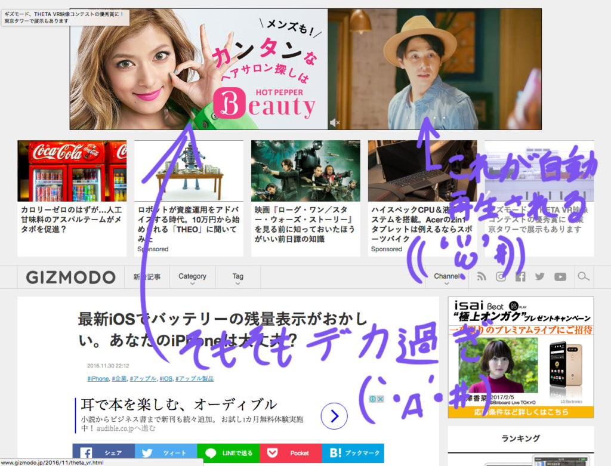This screenshot has width=611, height=466.
Task: Close the audible ad with X
Action: click(380, 399)
